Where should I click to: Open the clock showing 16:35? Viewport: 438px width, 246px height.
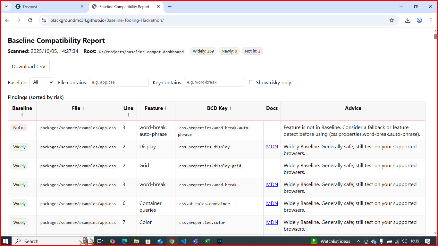415,241
